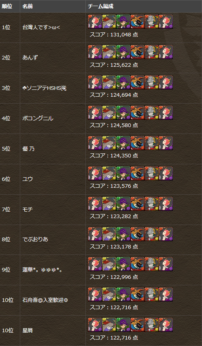The height and width of the screenshot is (346, 202).
Task: Click the 名前 column header
Action: tap(28, 6)
